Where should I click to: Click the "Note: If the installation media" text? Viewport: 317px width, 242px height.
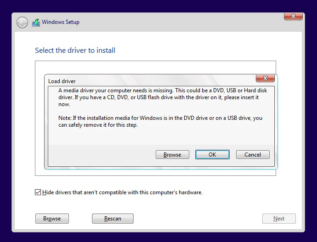(160, 121)
